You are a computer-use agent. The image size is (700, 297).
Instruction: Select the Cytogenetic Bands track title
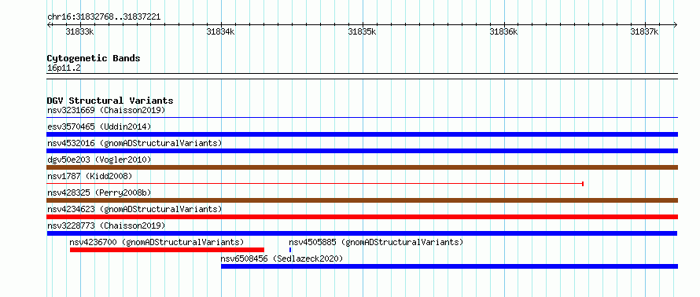pyautogui.click(x=94, y=58)
